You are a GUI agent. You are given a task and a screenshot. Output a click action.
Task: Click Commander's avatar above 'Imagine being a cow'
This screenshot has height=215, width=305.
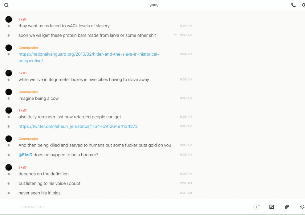(x=9, y=92)
